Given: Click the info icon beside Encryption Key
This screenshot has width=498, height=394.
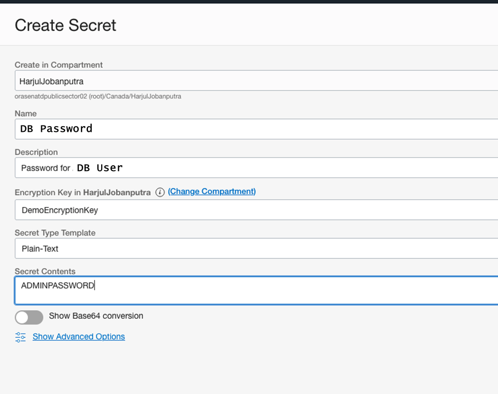Looking at the screenshot, I should coord(160,192).
